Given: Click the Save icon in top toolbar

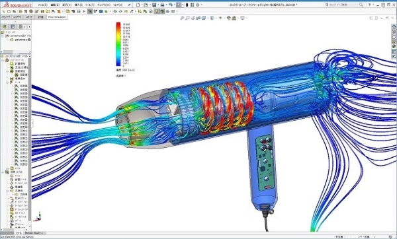Looking at the screenshot, I should 154,5.
